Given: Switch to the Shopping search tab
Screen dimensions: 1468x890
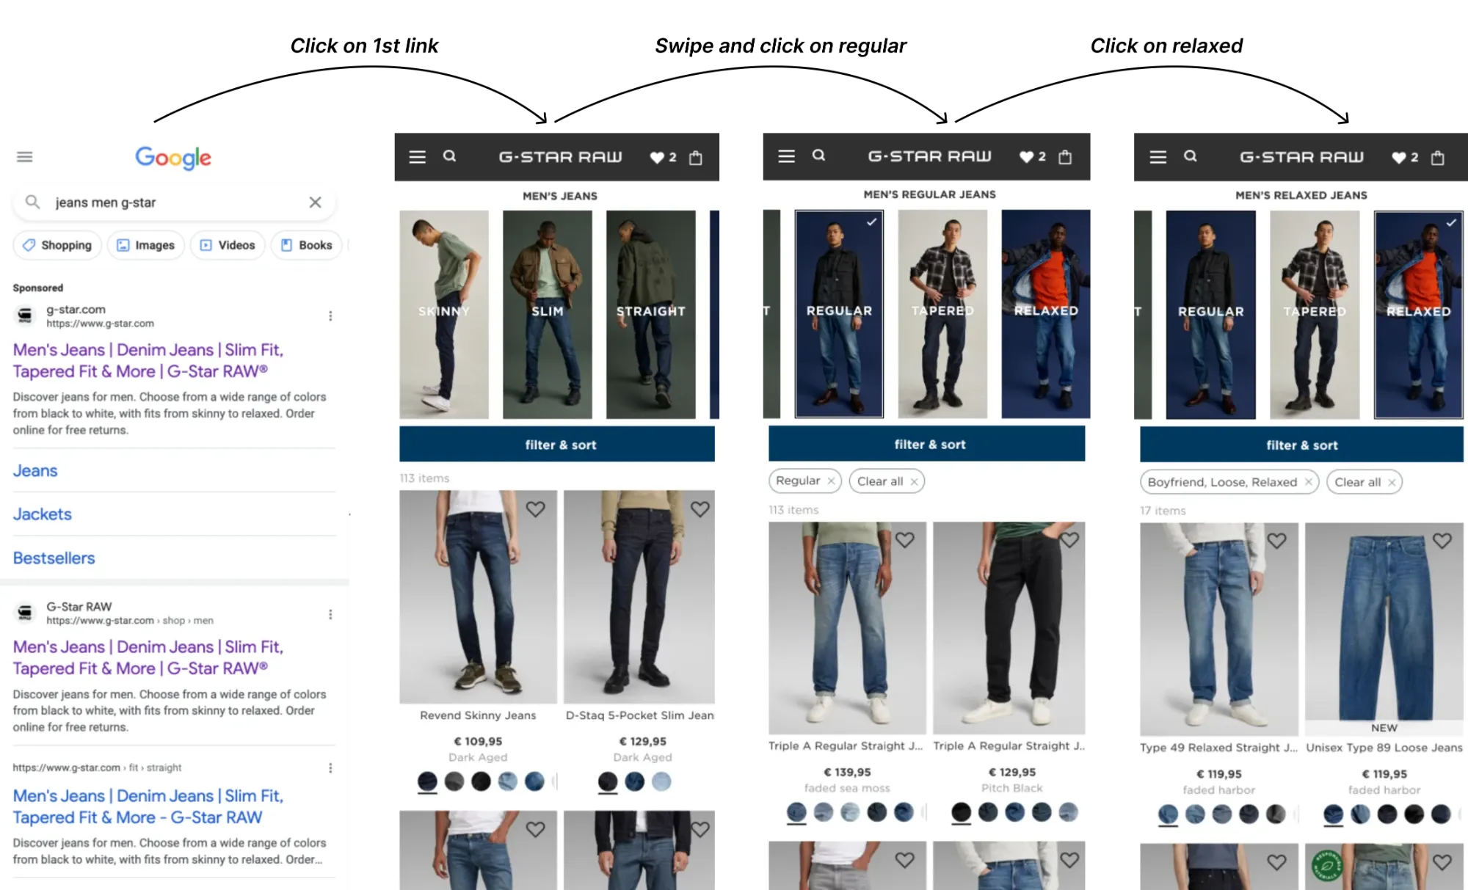Looking at the screenshot, I should coord(57,245).
